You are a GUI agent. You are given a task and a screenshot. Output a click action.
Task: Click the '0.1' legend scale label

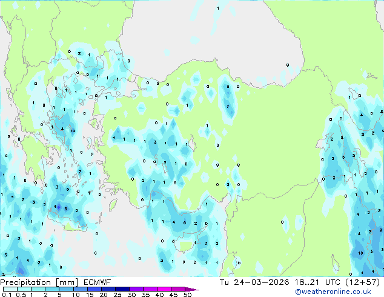(7, 295)
